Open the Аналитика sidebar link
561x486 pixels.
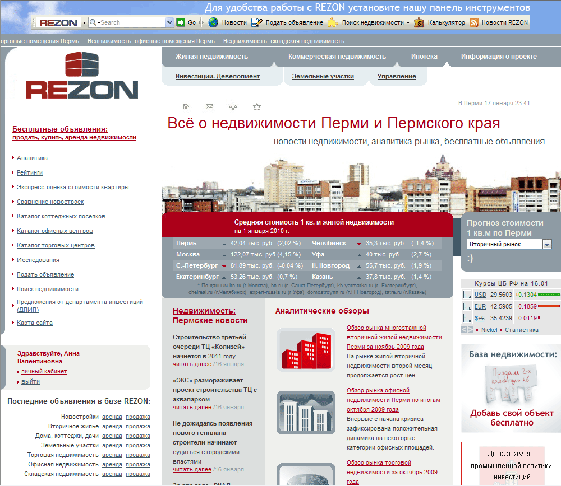32,158
